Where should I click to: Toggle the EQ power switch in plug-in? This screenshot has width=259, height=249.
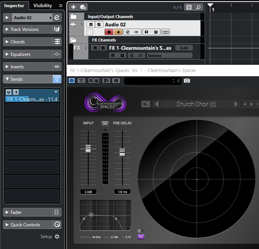coord(140,231)
